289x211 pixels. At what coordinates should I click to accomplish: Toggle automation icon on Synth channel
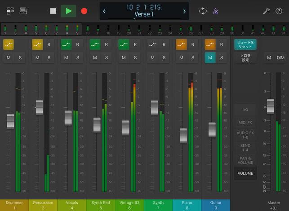point(152,44)
